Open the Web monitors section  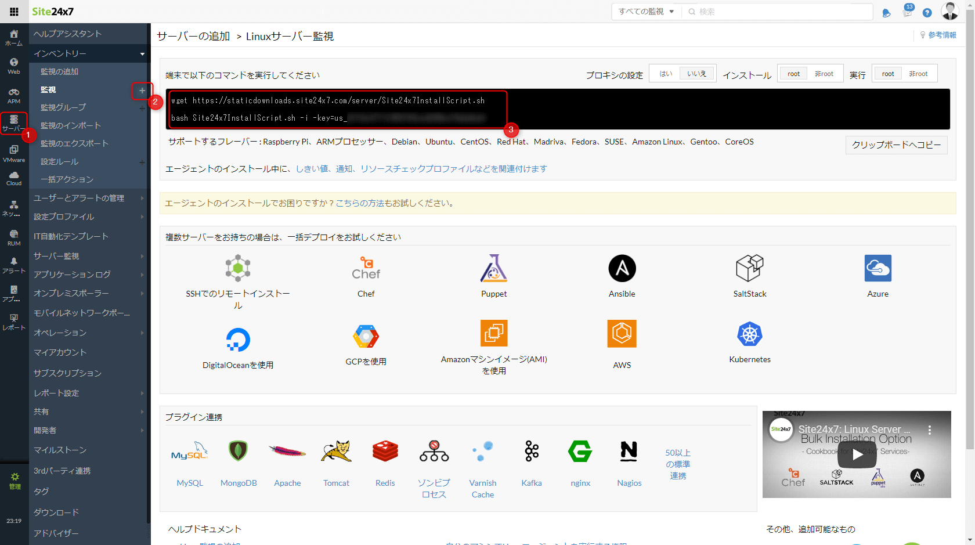click(14, 66)
